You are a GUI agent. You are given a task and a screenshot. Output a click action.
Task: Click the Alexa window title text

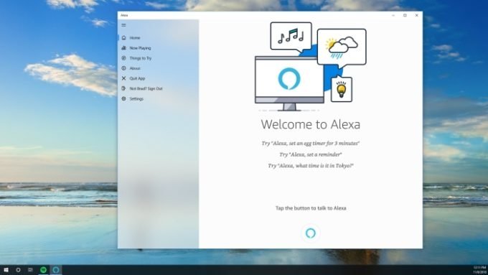point(124,15)
